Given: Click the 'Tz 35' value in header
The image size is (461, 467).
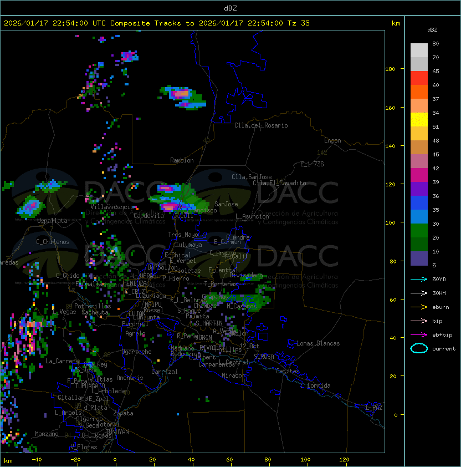Looking at the screenshot, I should point(299,23).
